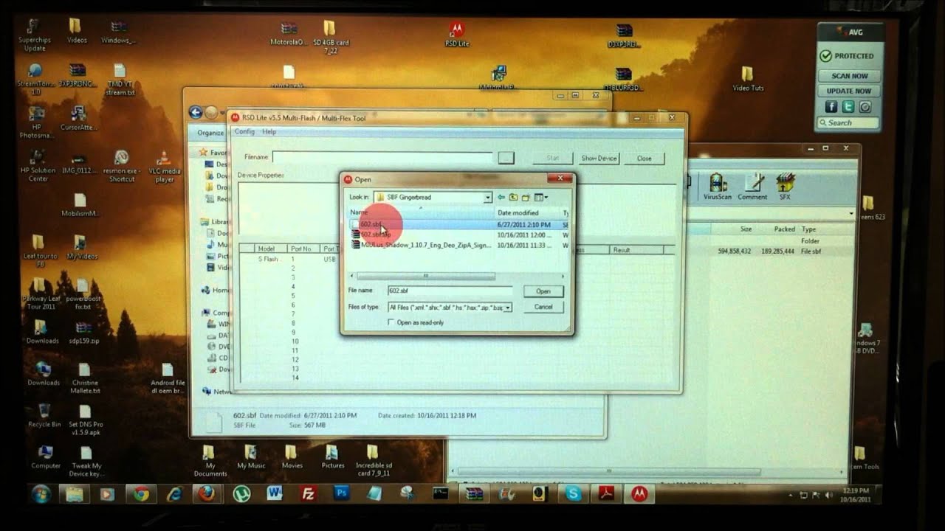The height and width of the screenshot is (531, 945).
Task: Click the AVG gadget Search box
Action: click(x=849, y=122)
